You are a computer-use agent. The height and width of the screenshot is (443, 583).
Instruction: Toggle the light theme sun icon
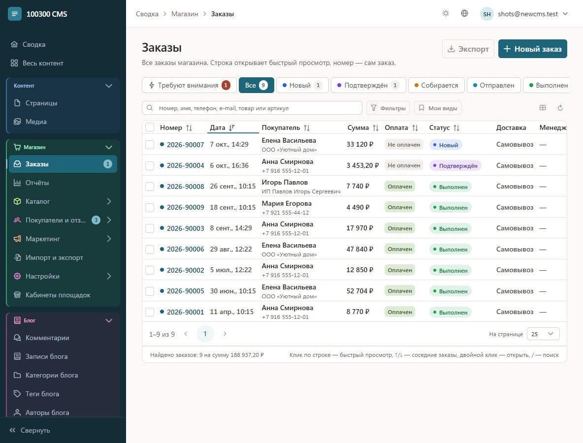coord(446,14)
